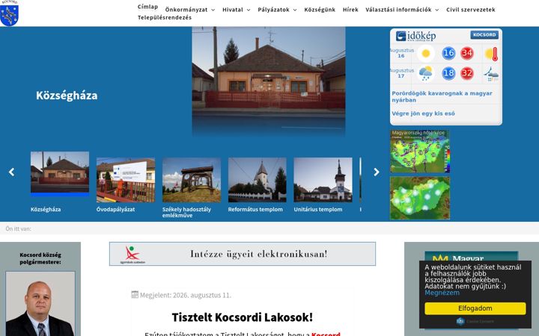Expand the Hivatal dropdown arrow
The height and width of the screenshot is (336, 539).
point(249,10)
